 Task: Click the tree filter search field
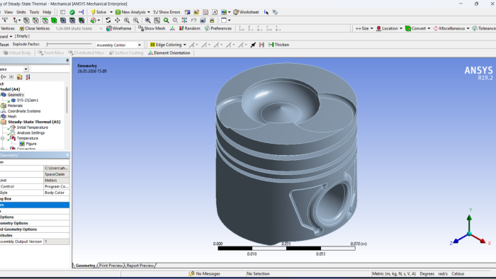(x=50, y=69)
